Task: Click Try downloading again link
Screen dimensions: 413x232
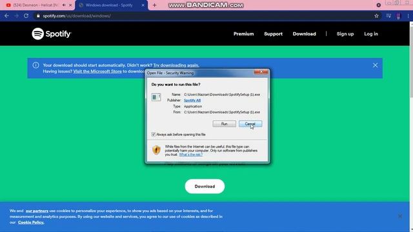Action: coord(176,65)
